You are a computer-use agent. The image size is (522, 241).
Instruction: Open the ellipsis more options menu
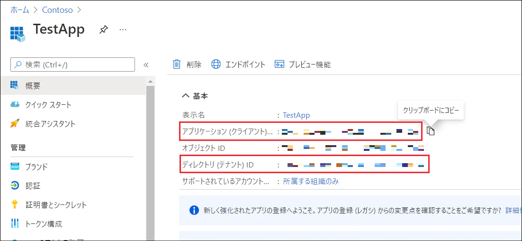coord(123,30)
